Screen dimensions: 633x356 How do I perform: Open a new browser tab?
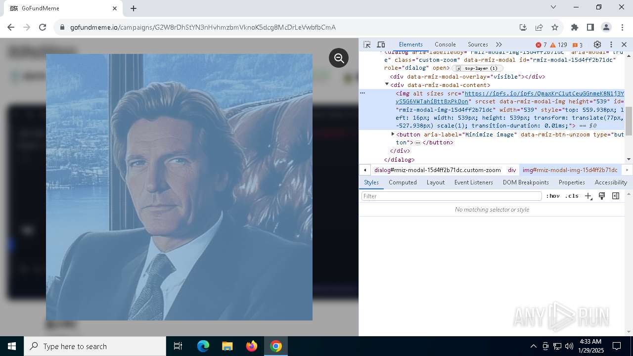134,8
